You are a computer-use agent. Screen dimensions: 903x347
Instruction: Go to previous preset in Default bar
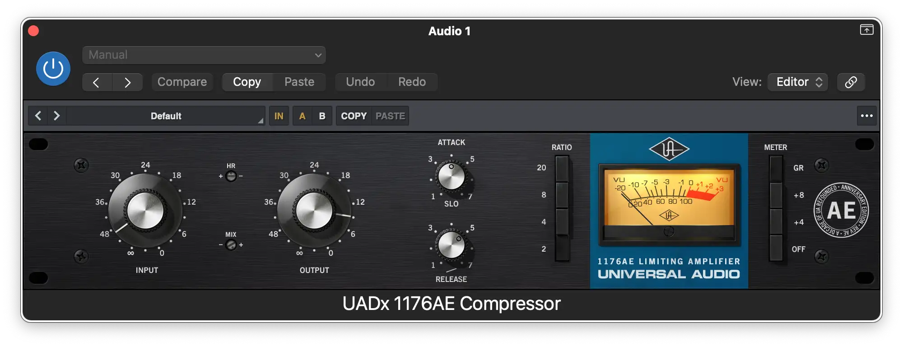click(x=38, y=116)
